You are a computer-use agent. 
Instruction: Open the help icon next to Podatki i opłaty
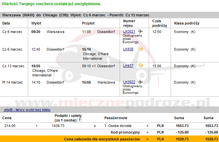tap(79, 120)
